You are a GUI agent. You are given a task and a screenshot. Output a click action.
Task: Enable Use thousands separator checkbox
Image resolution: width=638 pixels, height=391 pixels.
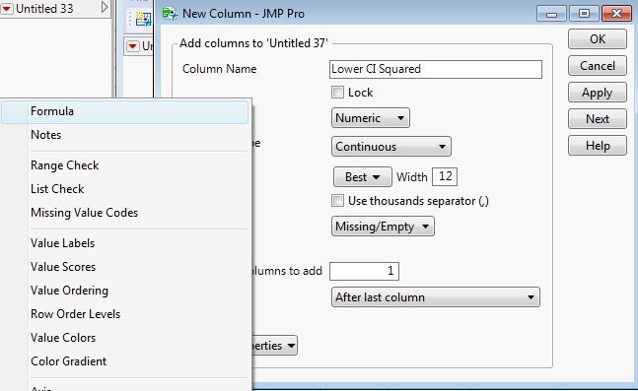coord(337,201)
